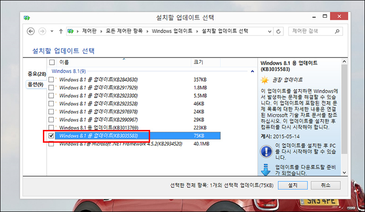Uncheck the KB3035583 update checkbox

coord(51,136)
